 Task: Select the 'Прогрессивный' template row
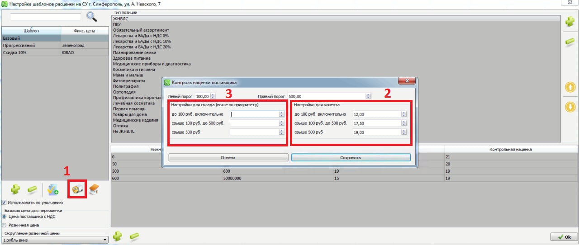(x=31, y=46)
